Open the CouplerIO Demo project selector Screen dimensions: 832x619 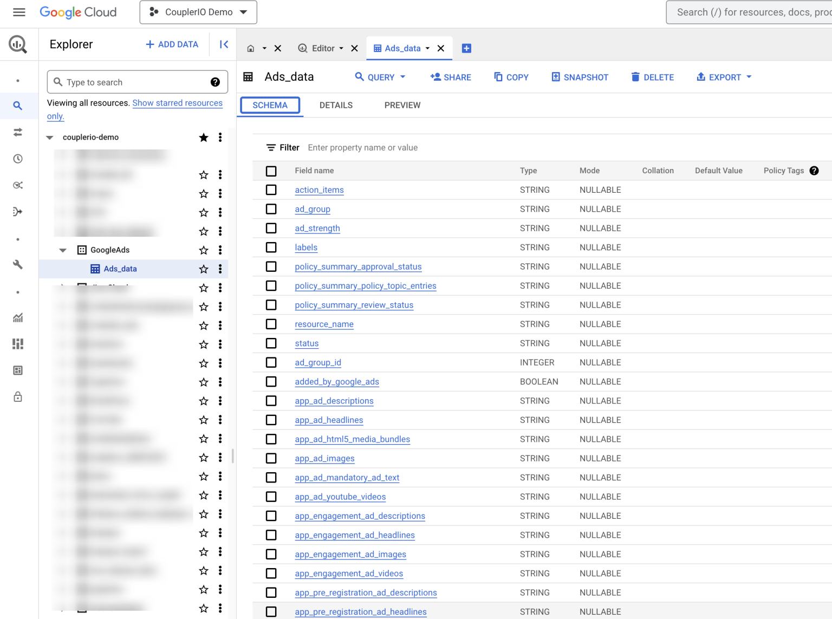tap(198, 12)
